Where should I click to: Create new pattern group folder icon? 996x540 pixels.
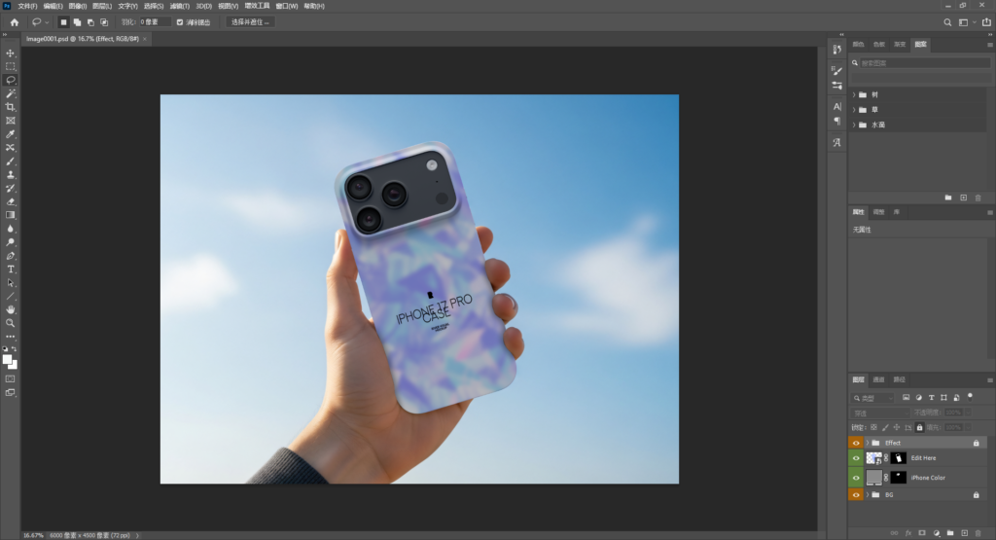pos(948,198)
